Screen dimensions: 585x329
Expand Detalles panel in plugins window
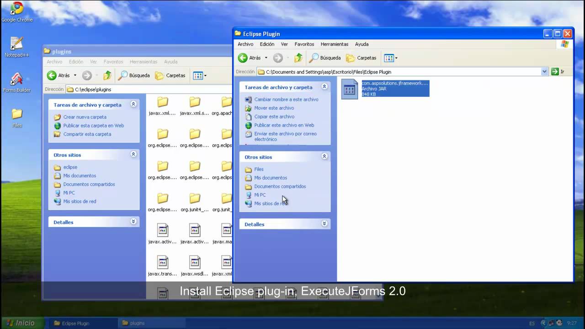click(133, 221)
